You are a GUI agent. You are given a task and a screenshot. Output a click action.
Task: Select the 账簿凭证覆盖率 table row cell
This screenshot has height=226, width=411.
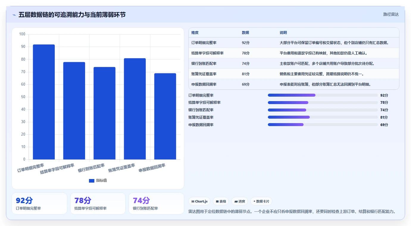coord(214,74)
